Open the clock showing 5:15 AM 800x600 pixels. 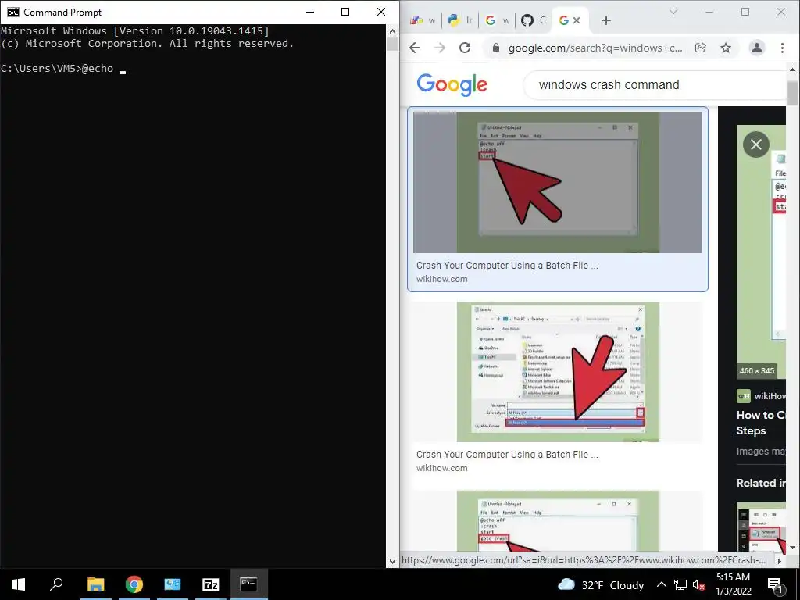tap(733, 584)
